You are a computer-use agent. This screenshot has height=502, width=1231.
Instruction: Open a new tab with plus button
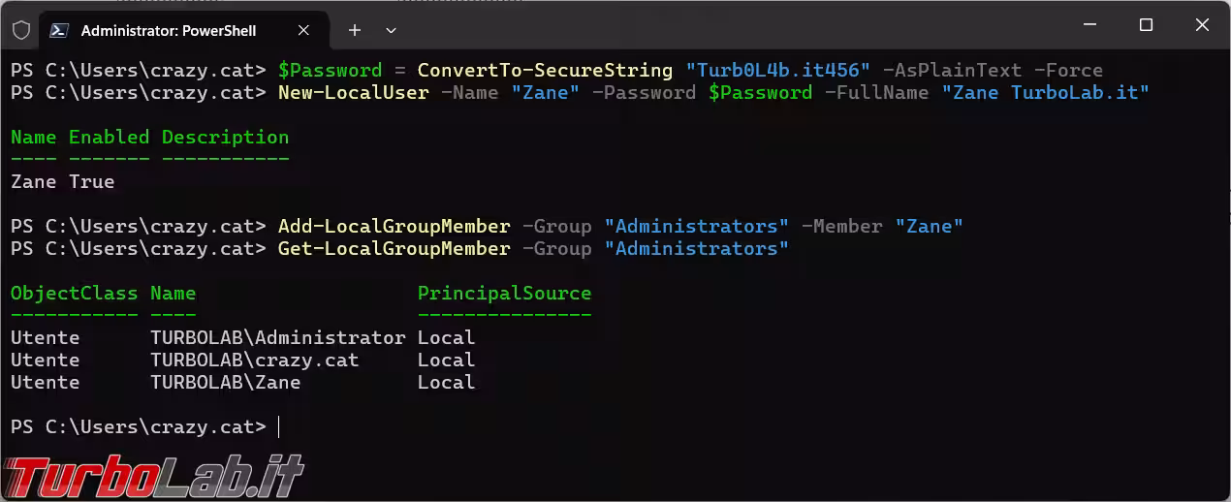click(355, 30)
